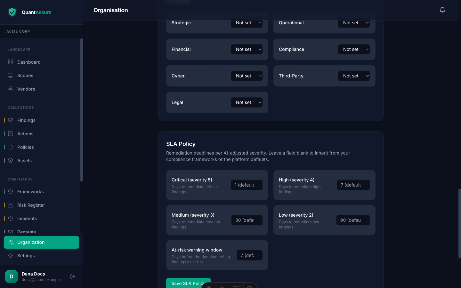Select the Organization sidebar item

coord(41,242)
